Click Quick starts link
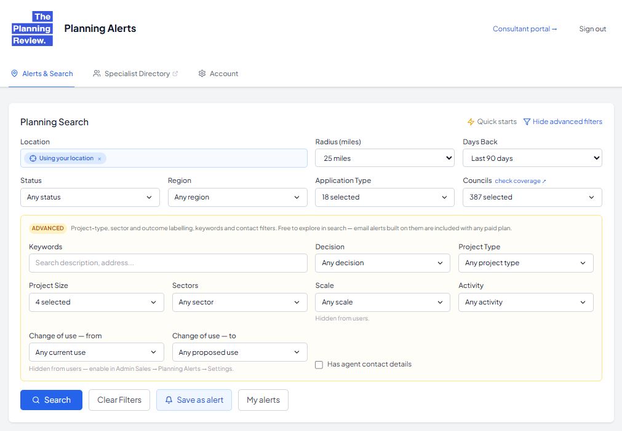Viewport: 622px width, 431px height. (492, 122)
